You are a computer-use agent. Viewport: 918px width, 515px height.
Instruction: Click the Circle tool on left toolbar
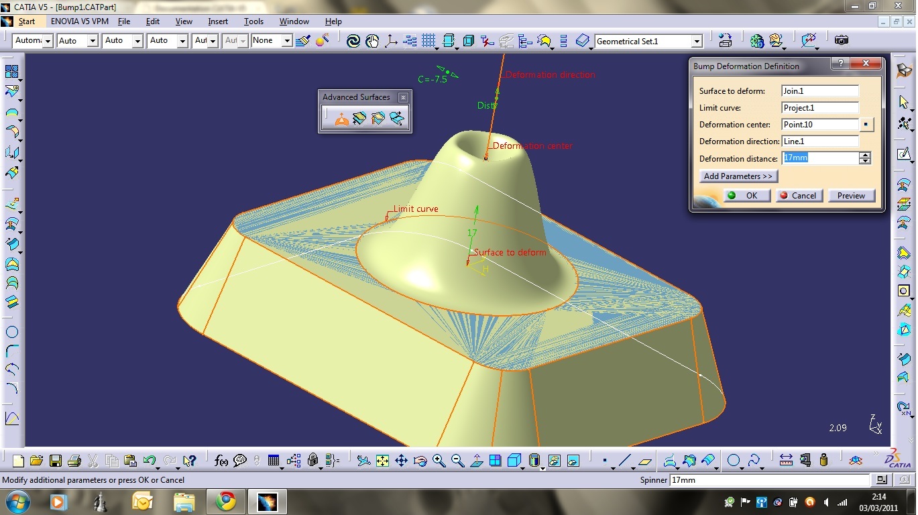(x=12, y=332)
